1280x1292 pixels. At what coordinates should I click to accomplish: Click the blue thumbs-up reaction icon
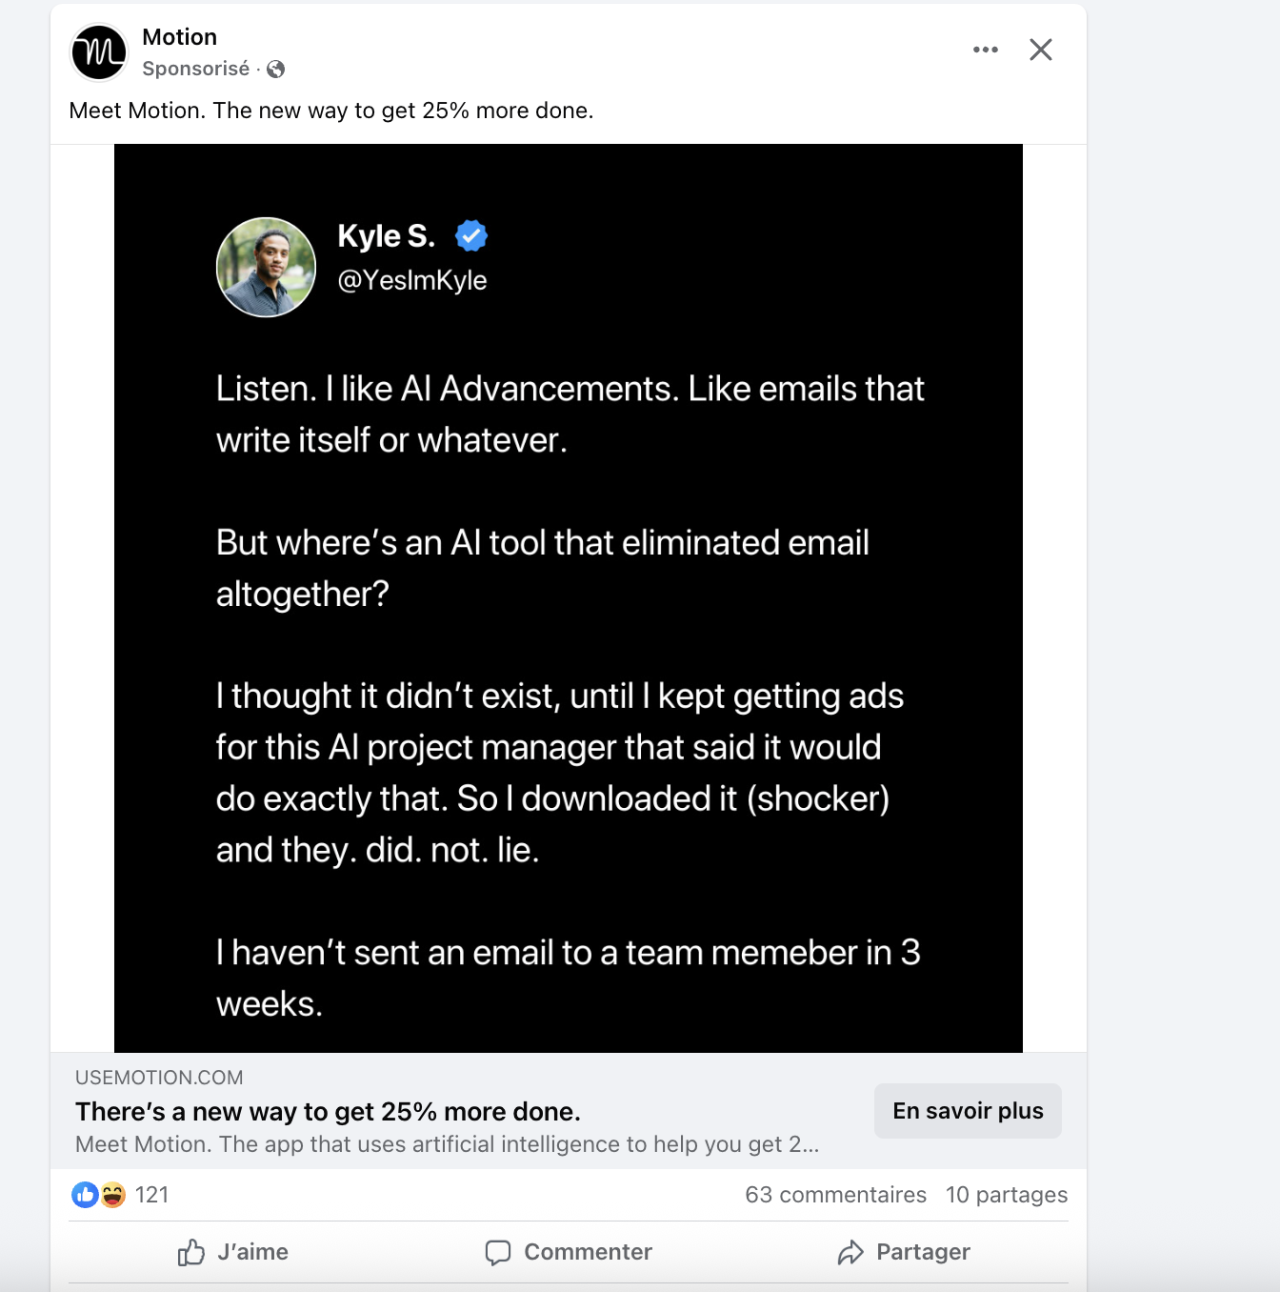point(85,1195)
